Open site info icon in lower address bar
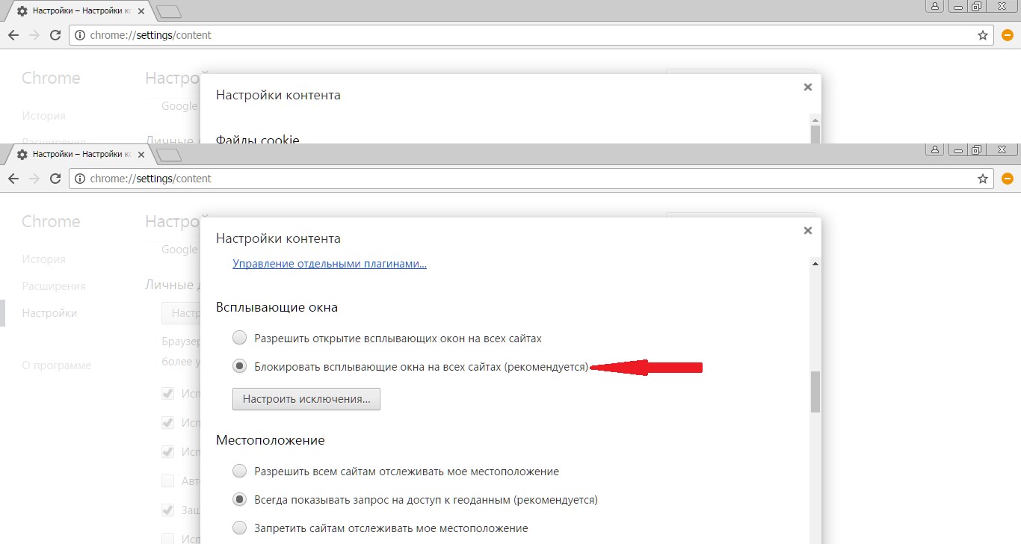 tap(80, 179)
